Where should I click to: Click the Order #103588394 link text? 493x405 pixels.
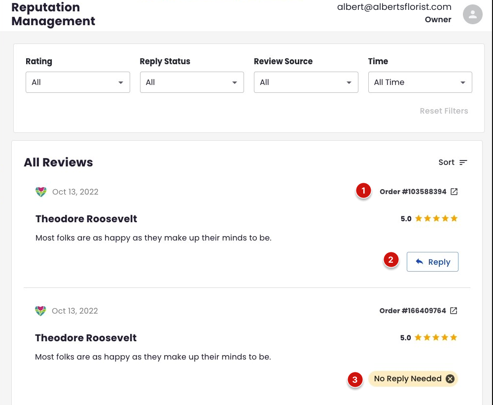click(413, 192)
